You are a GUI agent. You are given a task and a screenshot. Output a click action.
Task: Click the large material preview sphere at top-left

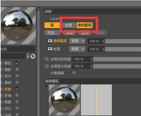tap(17, 26)
